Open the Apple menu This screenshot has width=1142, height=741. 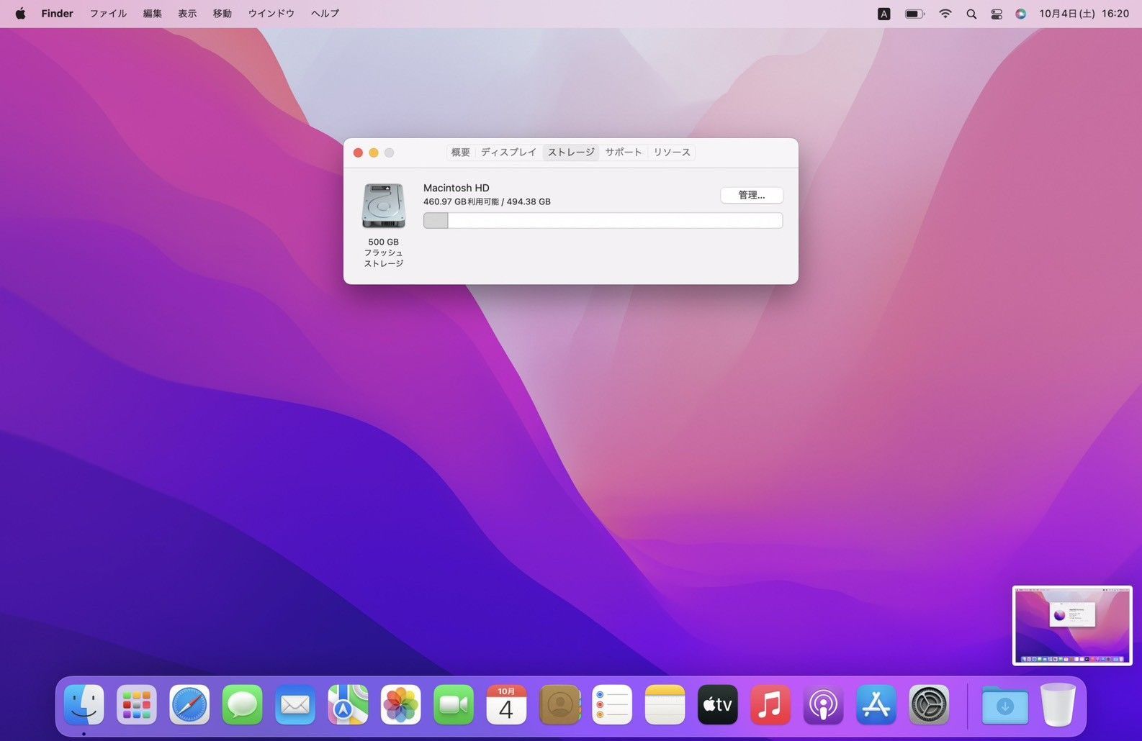[20, 14]
